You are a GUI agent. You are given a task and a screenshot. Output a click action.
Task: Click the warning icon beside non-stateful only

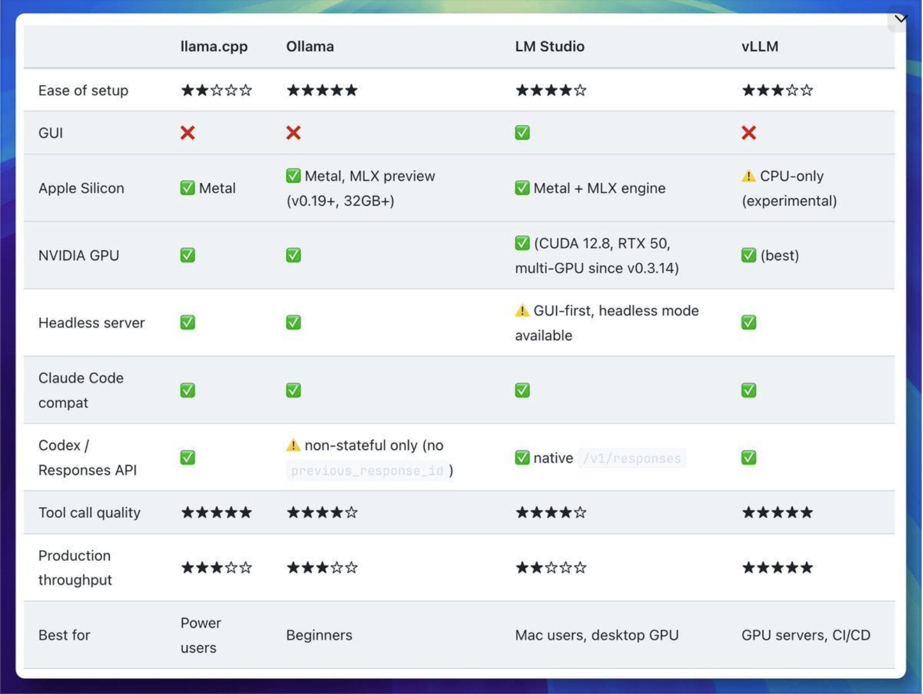293,445
